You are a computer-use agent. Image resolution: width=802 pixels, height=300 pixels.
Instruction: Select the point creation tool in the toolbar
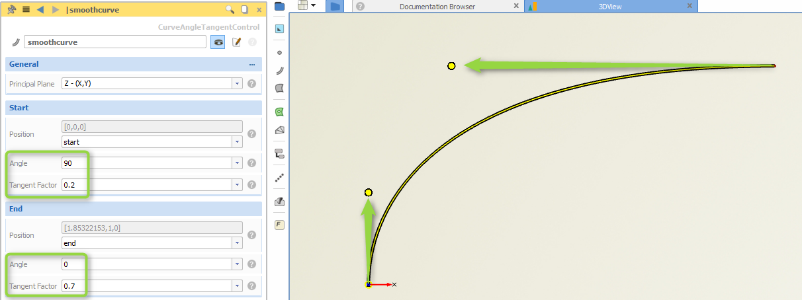tap(279, 52)
